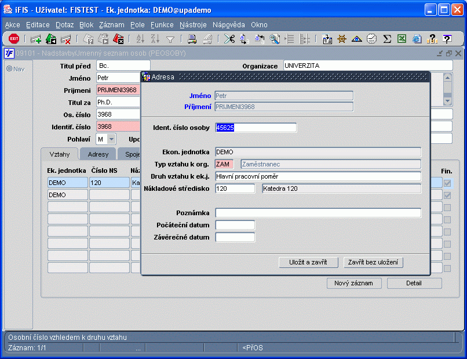Click the scroll up arrow beside Organizace
The width and height of the screenshot is (467, 359).
pyautogui.click(x=447, y=78)
